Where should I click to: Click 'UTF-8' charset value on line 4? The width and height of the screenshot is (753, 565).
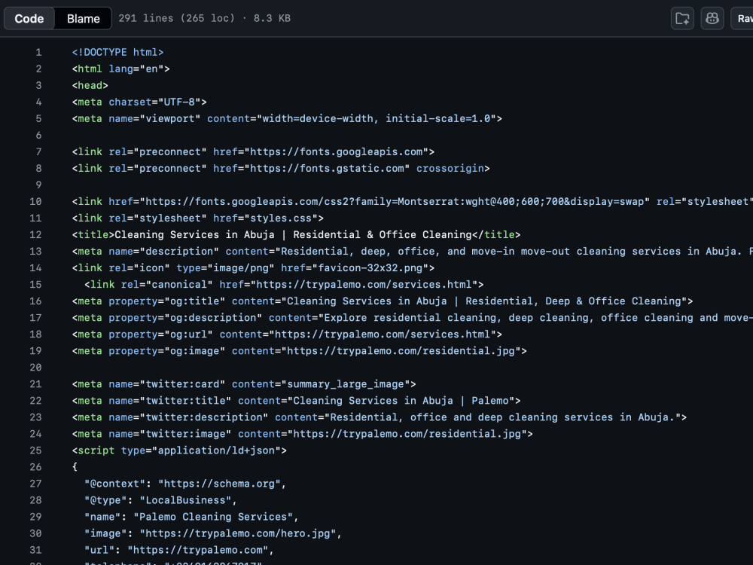[180, 102]
